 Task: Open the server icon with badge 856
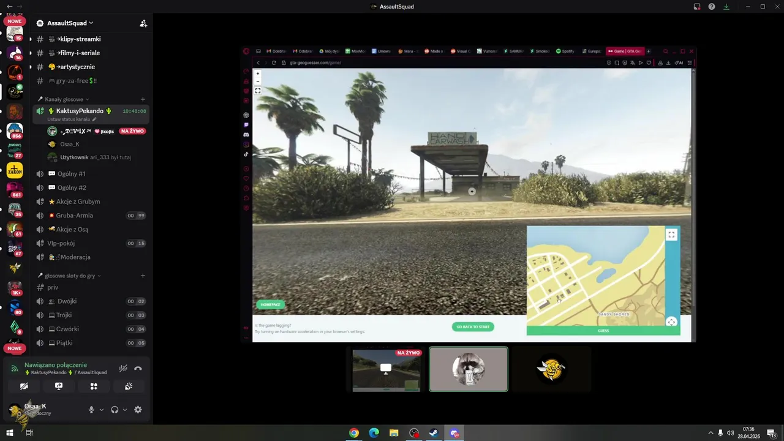(15, 131)
